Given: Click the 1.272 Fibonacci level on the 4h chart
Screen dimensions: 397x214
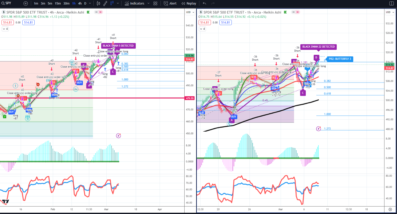Looking at the screenshot, I should click(125, 86).
